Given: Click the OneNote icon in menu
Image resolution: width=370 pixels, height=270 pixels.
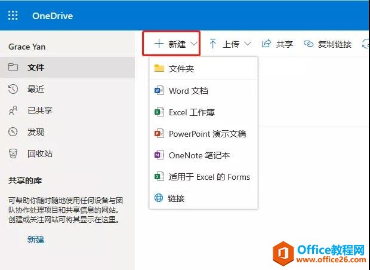Looking at the screenshot, I should pos(159,155).
